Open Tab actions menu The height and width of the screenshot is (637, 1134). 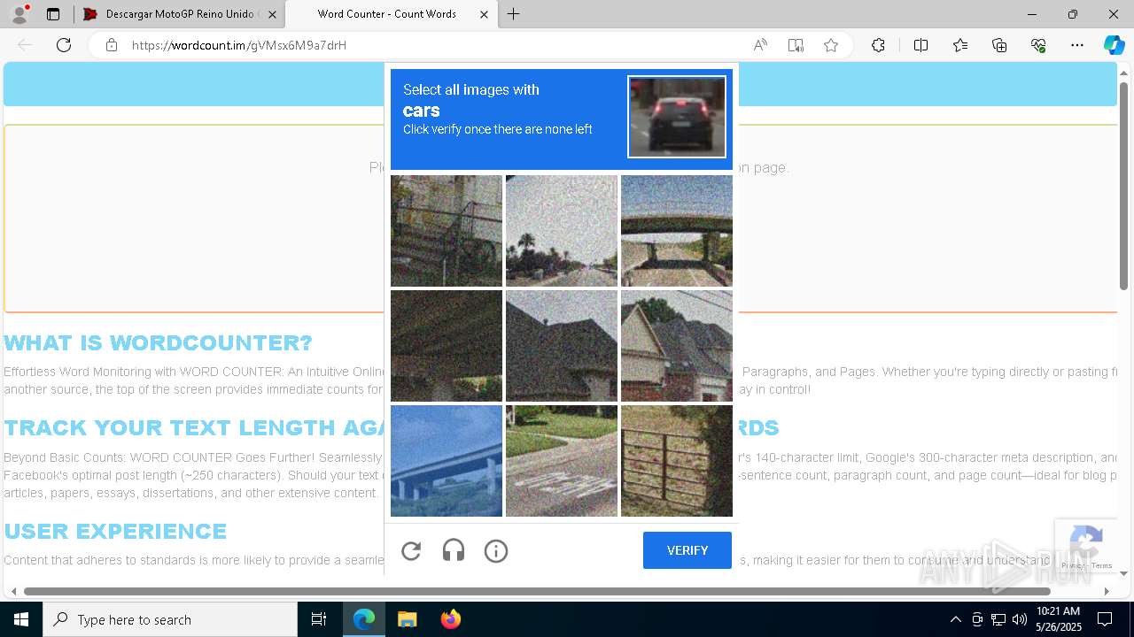(53, 14)
